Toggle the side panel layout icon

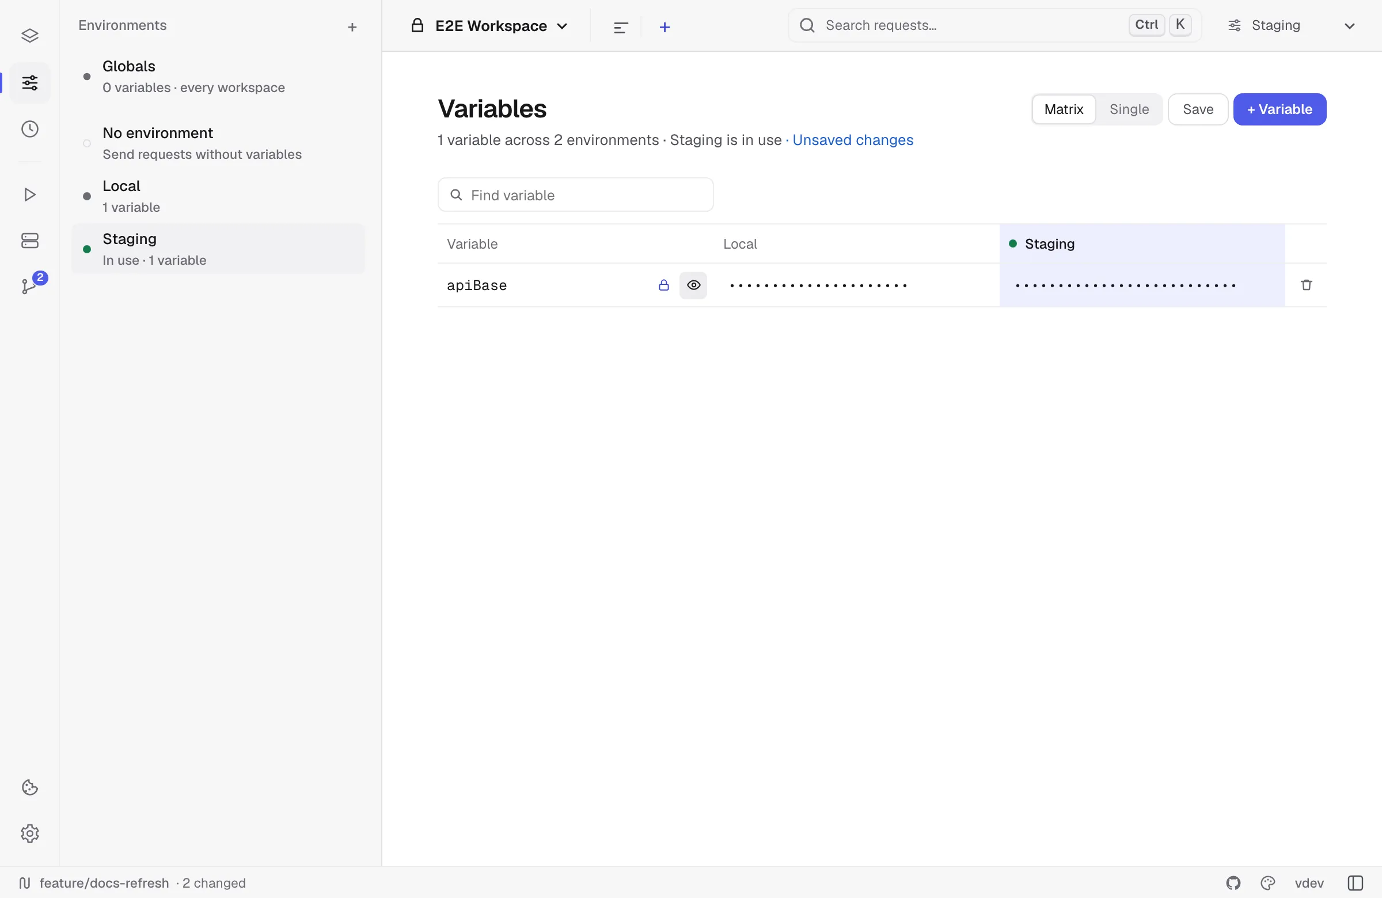1356,883
